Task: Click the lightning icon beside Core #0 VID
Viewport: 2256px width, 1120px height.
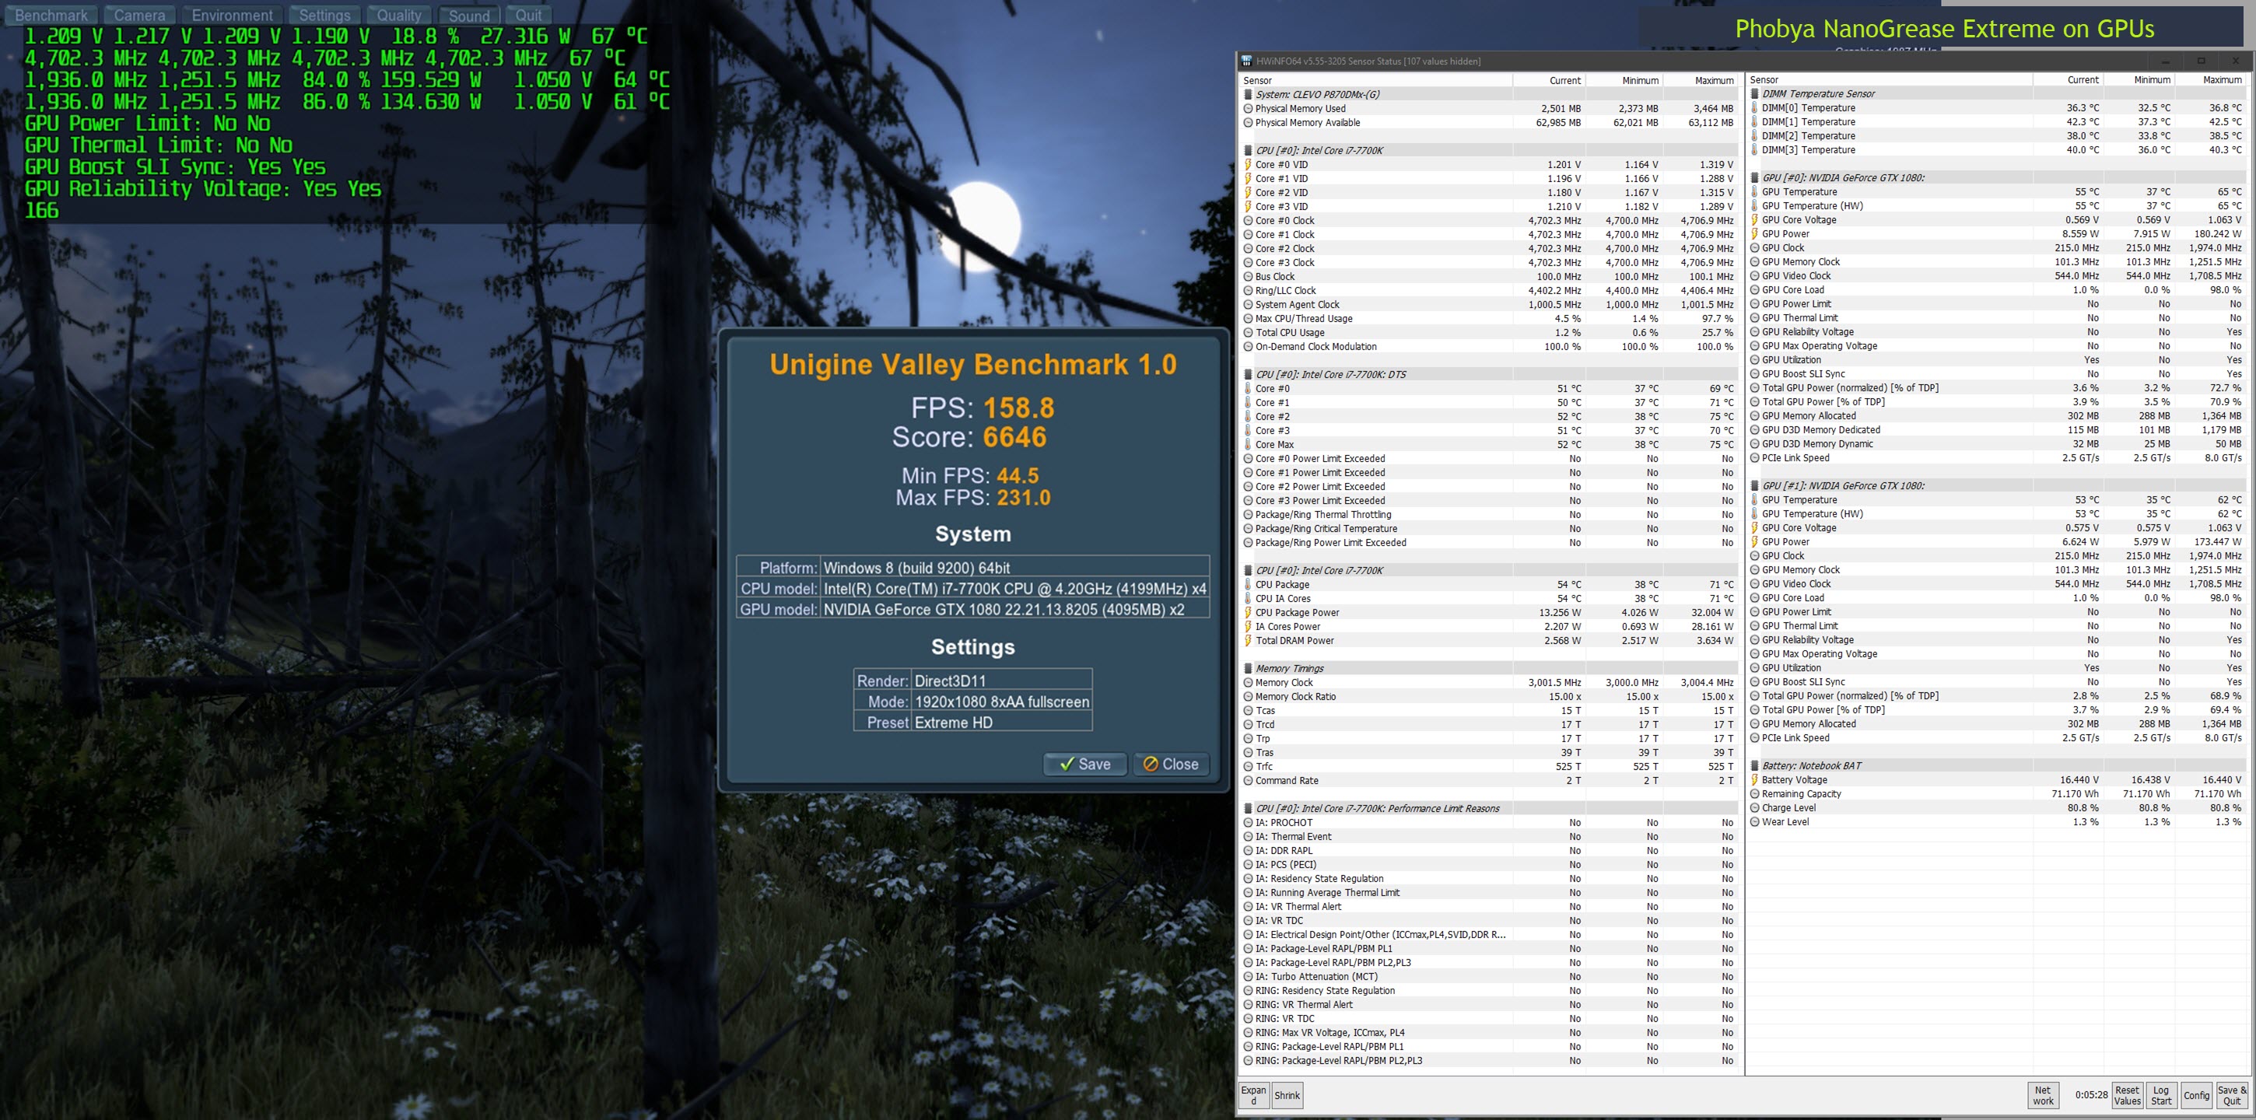Action: pyautogui.click(x=1248, y=165)
